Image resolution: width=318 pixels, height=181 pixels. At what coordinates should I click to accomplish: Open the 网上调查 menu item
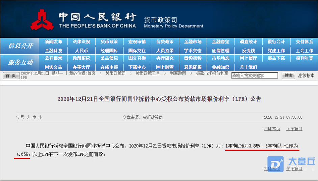tap(165, 67)
